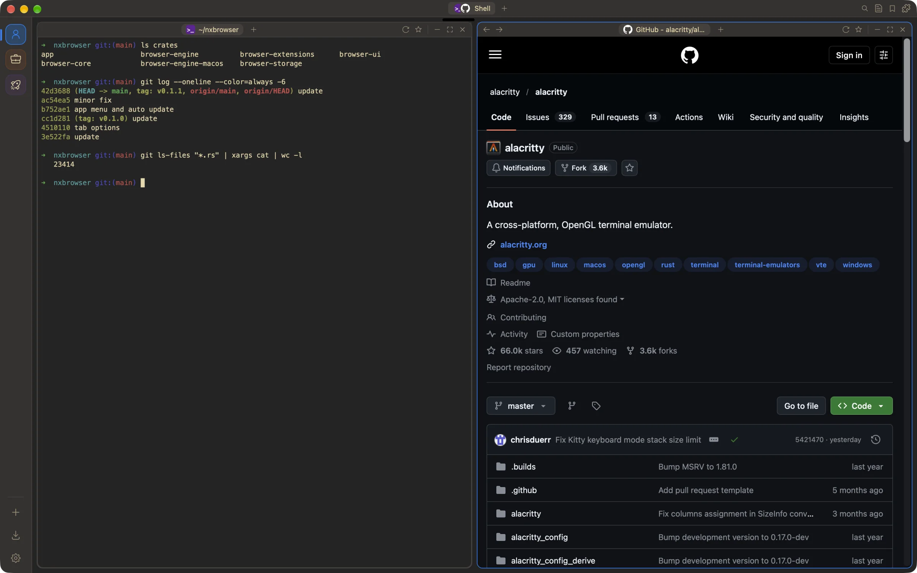The height and width of the screenshot is (573, 917).
Task: Open search icon in top title bar
Action: [x=865, y=8]
